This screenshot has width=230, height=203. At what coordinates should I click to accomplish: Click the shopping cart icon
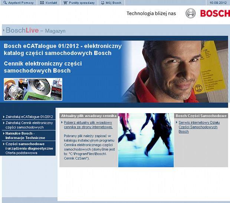65,3
